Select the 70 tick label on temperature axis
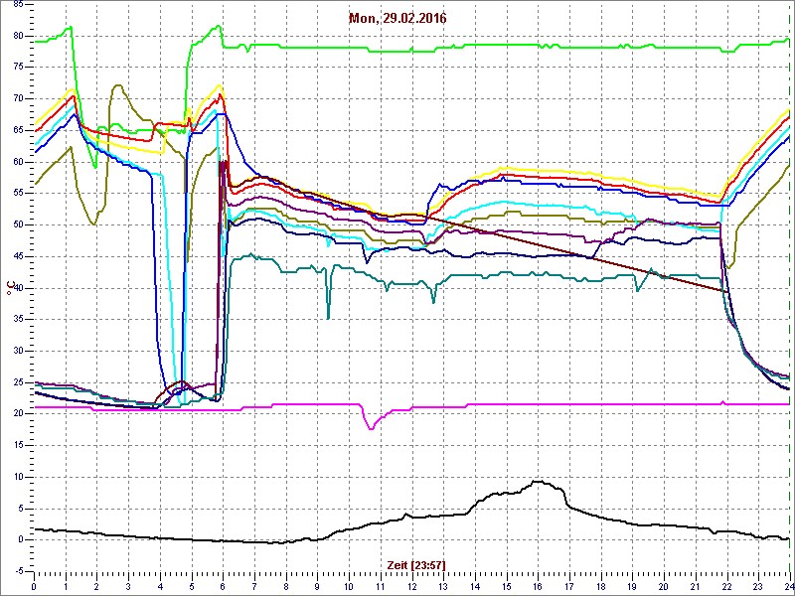This screenshot has width=795, height=596. coord(17,98)
